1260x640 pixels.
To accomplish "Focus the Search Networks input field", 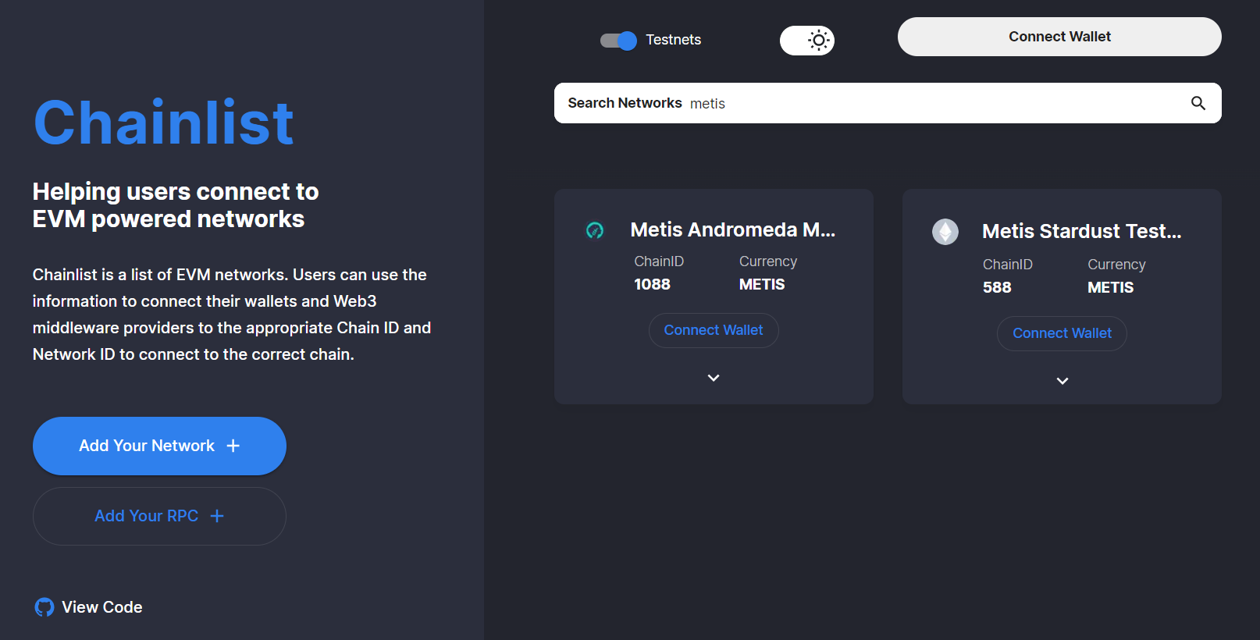I will [x=888, y=103].
